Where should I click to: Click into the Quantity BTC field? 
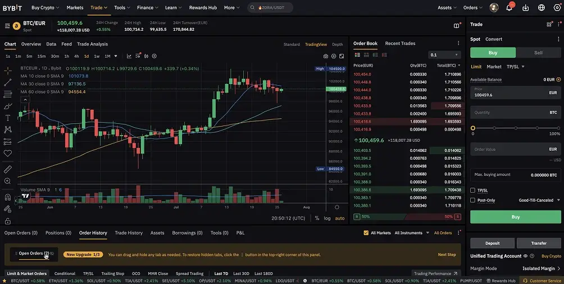pos(516,112)
